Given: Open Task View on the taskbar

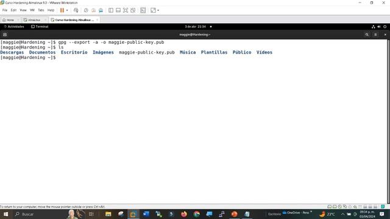Looking at the screenshot, I should (91, 214).
